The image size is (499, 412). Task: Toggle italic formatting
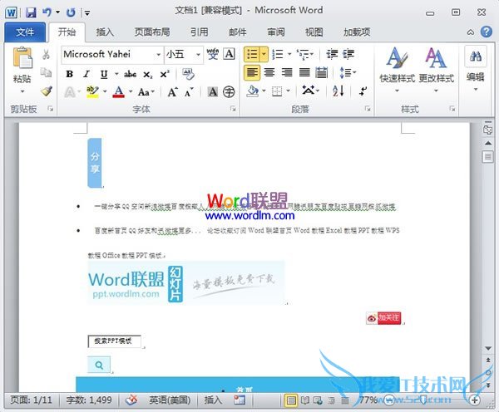[x=86, y=75]
